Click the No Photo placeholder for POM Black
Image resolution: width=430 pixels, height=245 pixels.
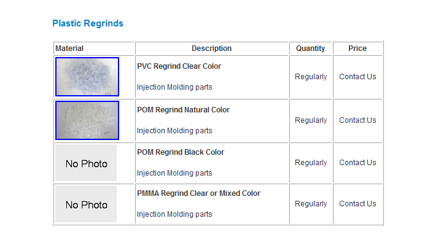click(86, 163)
